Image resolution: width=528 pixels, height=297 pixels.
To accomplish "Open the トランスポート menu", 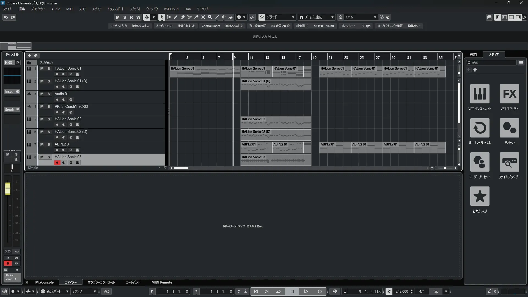I will (x=116, y=9).
